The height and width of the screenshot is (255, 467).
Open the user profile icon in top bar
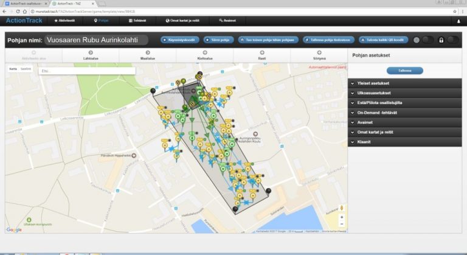pos(458,21)
